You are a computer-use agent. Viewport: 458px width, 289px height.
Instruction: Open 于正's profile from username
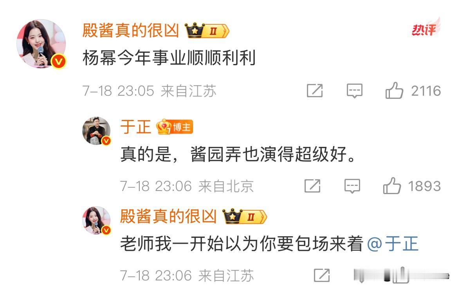click(135, 127)
